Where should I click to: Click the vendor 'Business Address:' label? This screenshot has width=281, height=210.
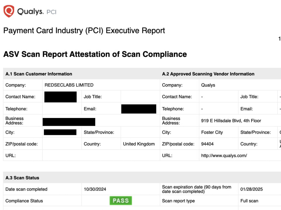tap(171, 121)
